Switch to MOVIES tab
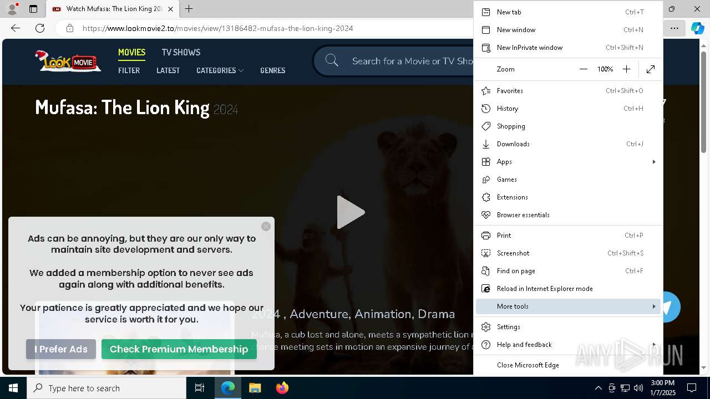710x399 pixels. click(x=132, y=52)
